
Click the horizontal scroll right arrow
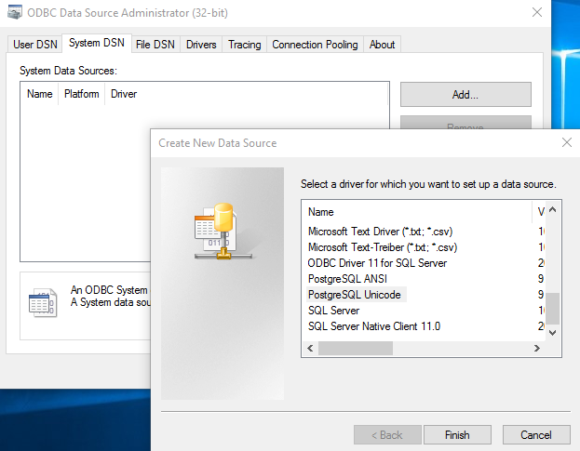coord(537,349)
